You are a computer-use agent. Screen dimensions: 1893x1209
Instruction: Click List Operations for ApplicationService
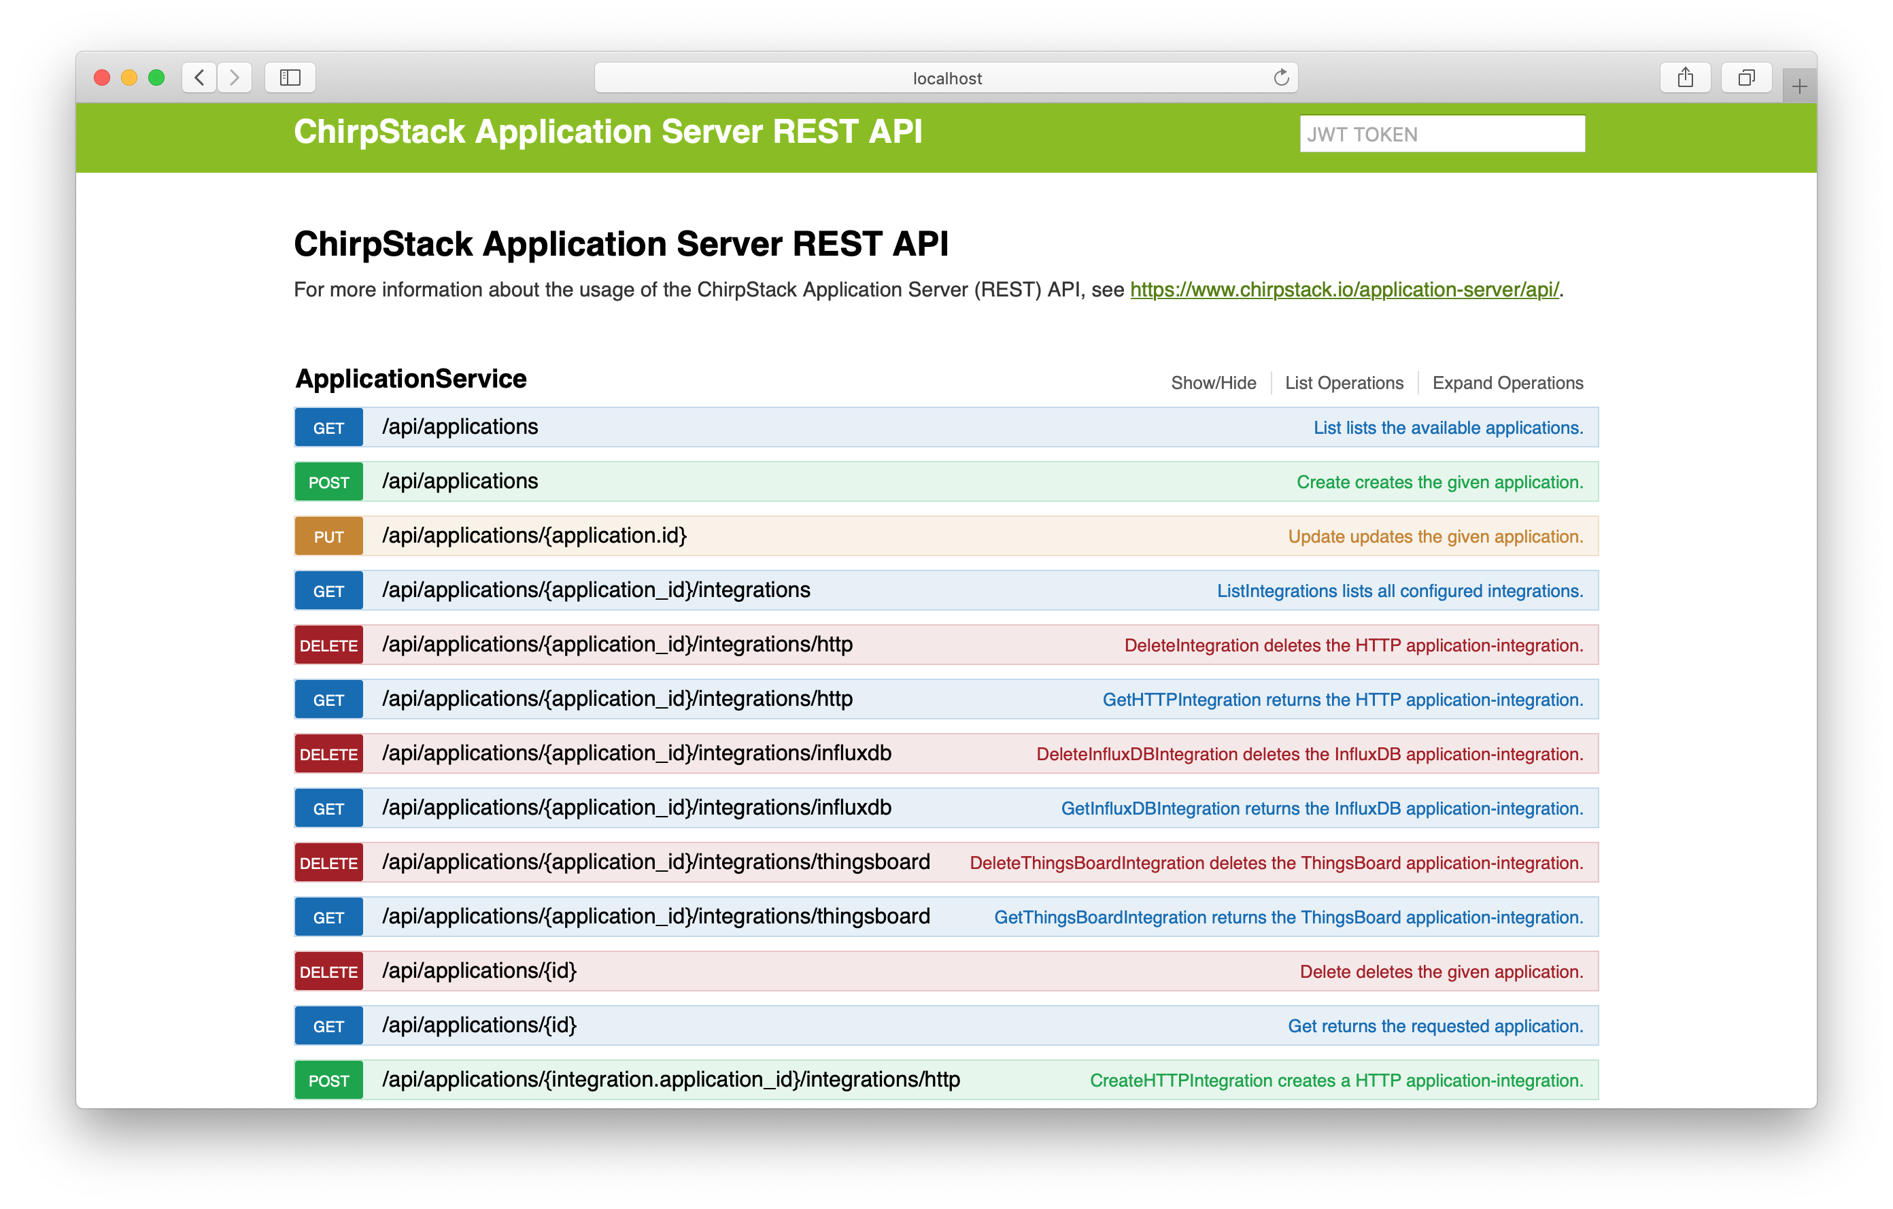pyautogui.click(x=1344, y=383)
